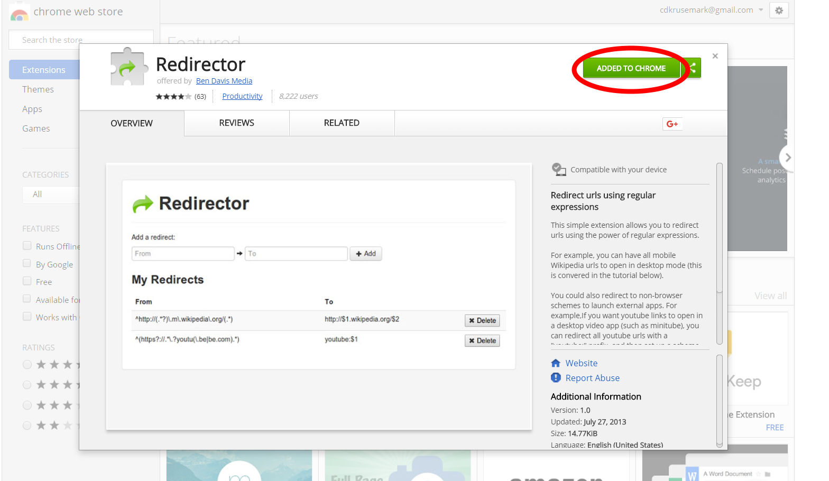Switch to the RELATED tab
The image size is (829, 481).
click(342, 123)
